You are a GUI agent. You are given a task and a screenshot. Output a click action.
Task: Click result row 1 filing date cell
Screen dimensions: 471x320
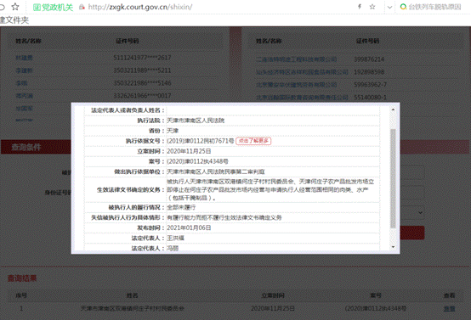coord(273,308)
